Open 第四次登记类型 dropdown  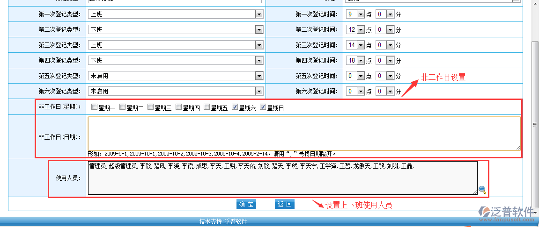[x=176, y=60]
